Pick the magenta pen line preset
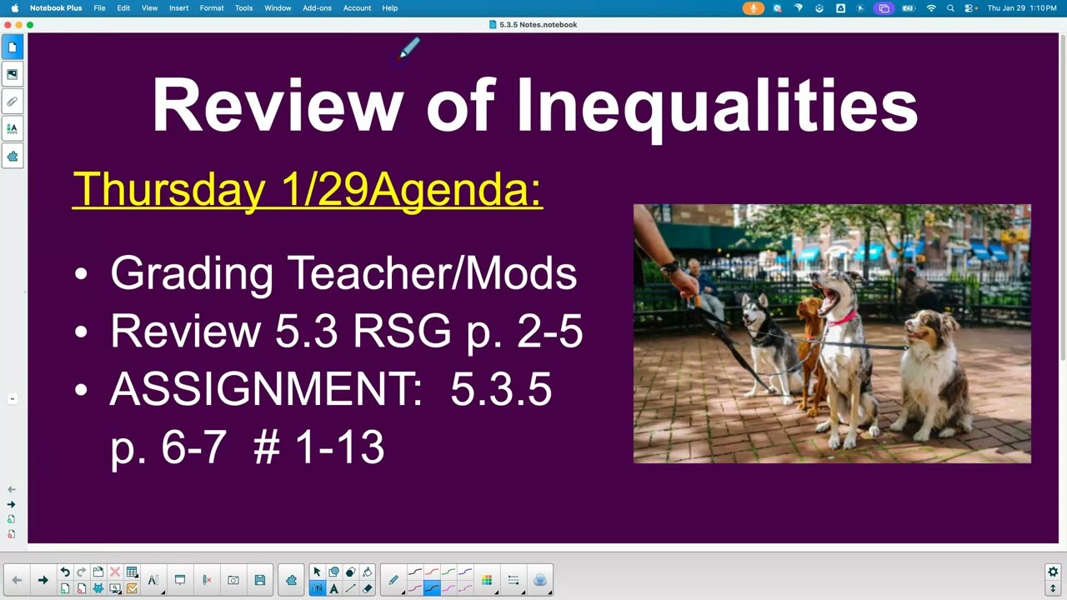This screenshot has width=1067, height=600. (x=448, y=588)
